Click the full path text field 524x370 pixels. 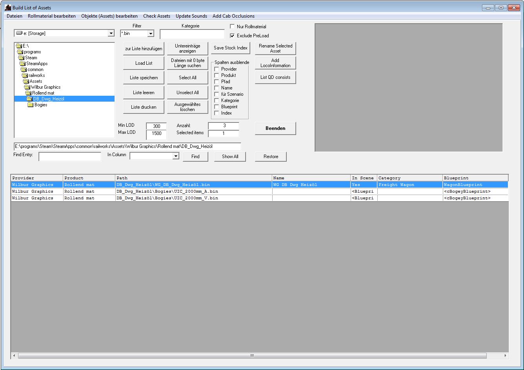coord(127,146)
